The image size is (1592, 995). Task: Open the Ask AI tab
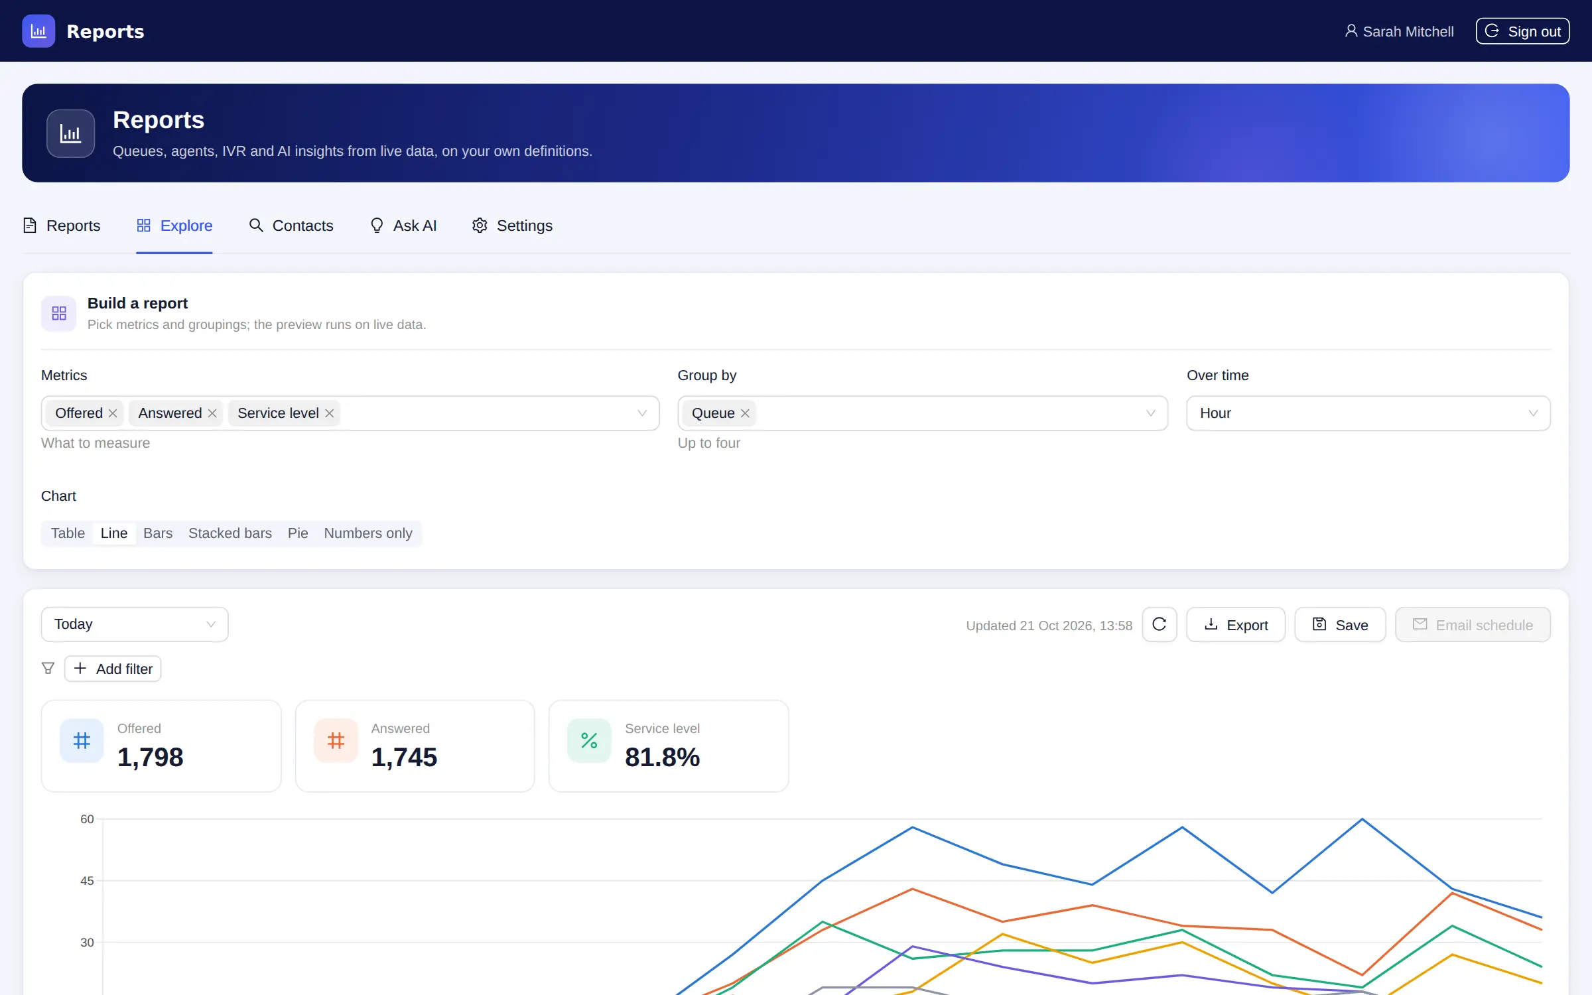pyautogui.click(x=403, y=226)
